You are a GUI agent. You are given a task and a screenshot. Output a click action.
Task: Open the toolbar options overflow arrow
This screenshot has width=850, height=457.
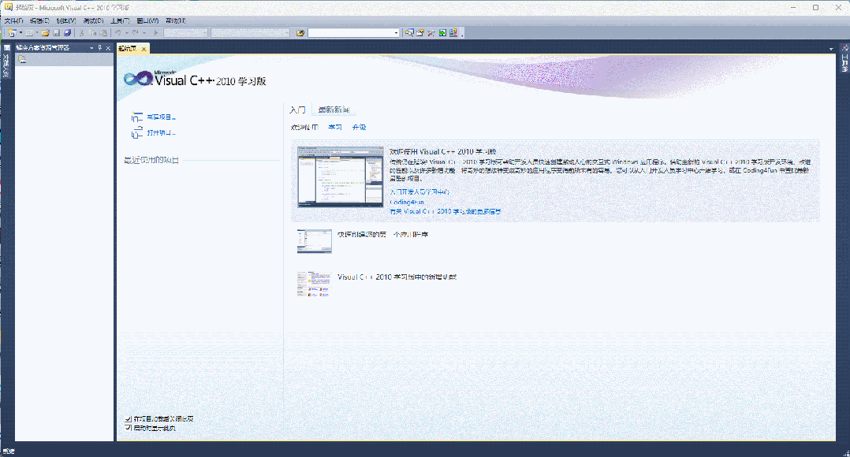[x=462, y=35]
